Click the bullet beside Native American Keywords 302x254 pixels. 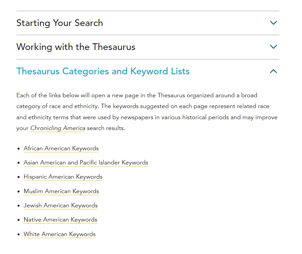point(19,220)
